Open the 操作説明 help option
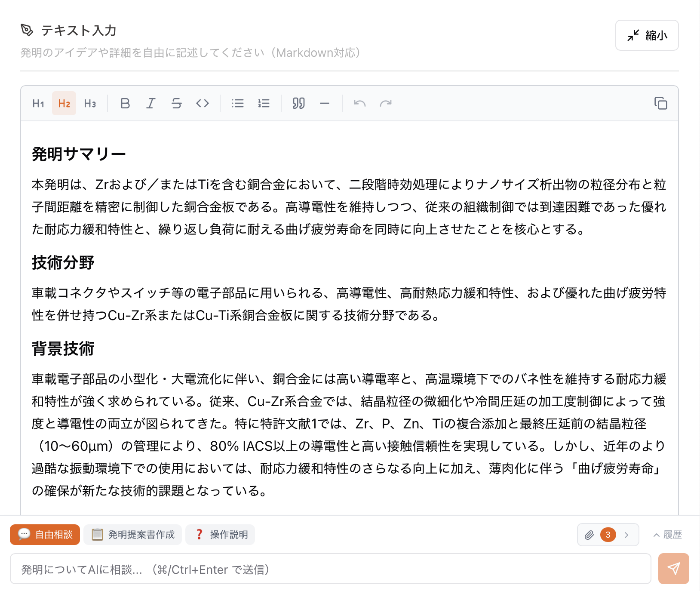This screenshot has width=700, height=591. click(x=220, y=535)
